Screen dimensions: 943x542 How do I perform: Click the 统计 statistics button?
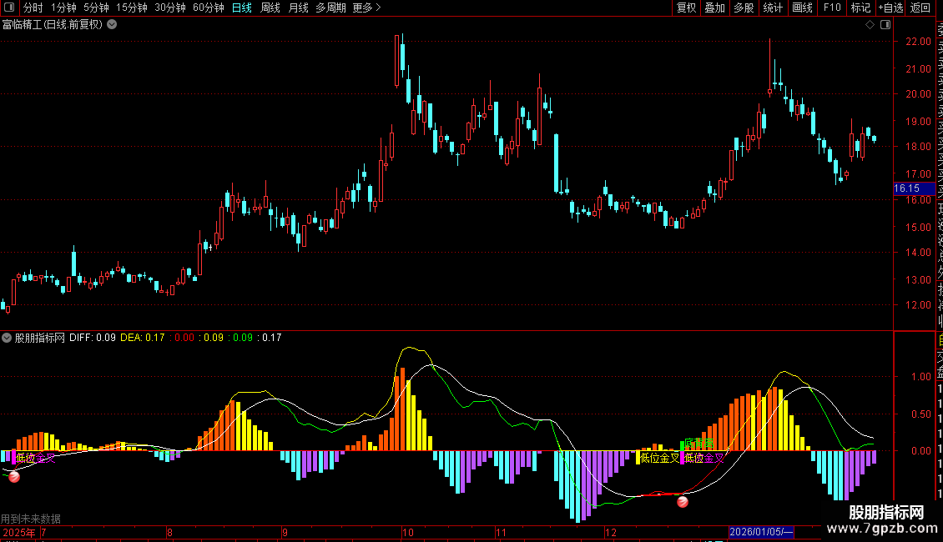click(x=773, y=8)
